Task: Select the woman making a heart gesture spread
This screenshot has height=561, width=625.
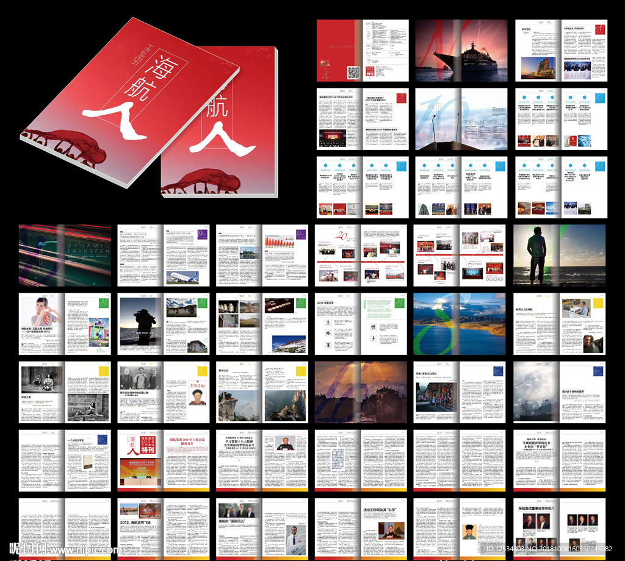Action: click(65, 324)
